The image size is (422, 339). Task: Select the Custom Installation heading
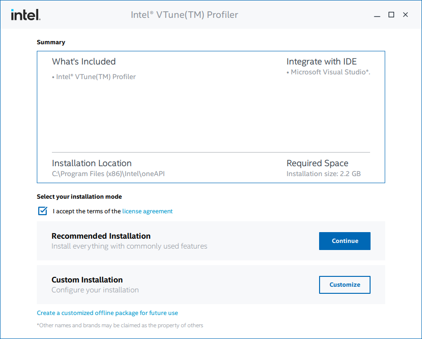87,280
